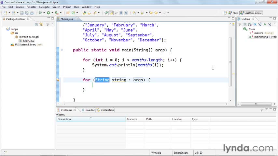Close the Main.java editor tab

tap(76, 19)
